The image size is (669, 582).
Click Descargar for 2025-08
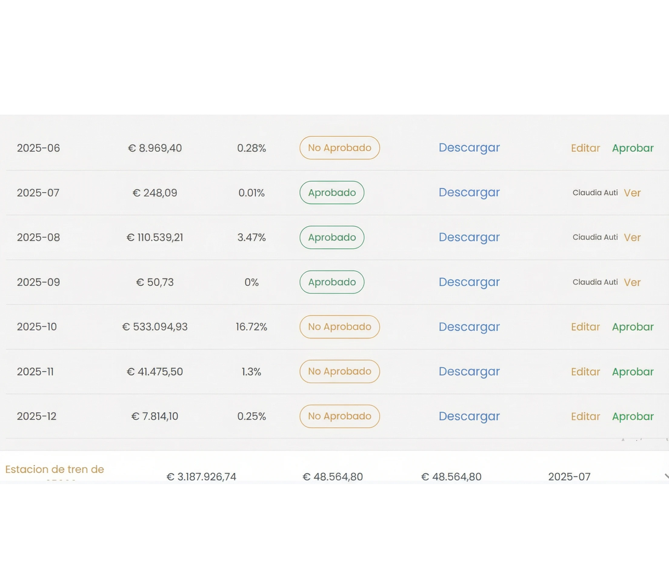pyautogui.click(x=469, y=237)
